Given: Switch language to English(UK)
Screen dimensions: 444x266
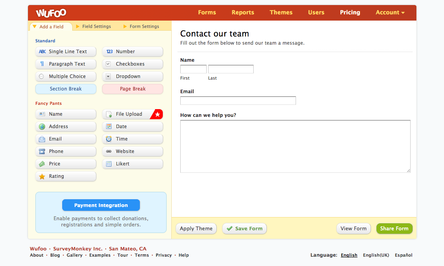Looking at the screenshot, I should coord(376,255).
